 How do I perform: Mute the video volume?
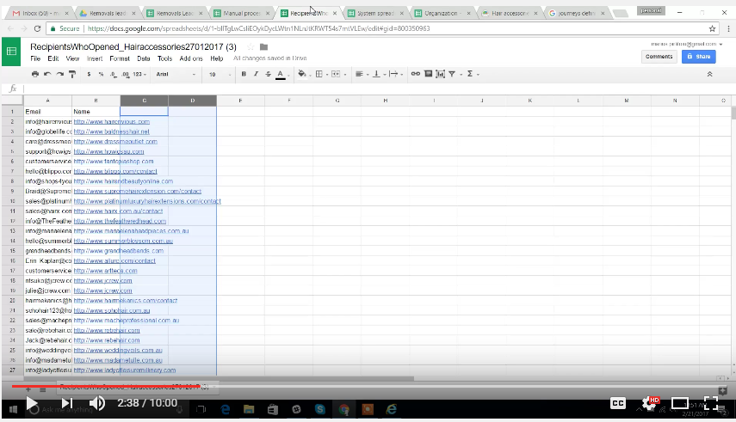tap(97, 403)
